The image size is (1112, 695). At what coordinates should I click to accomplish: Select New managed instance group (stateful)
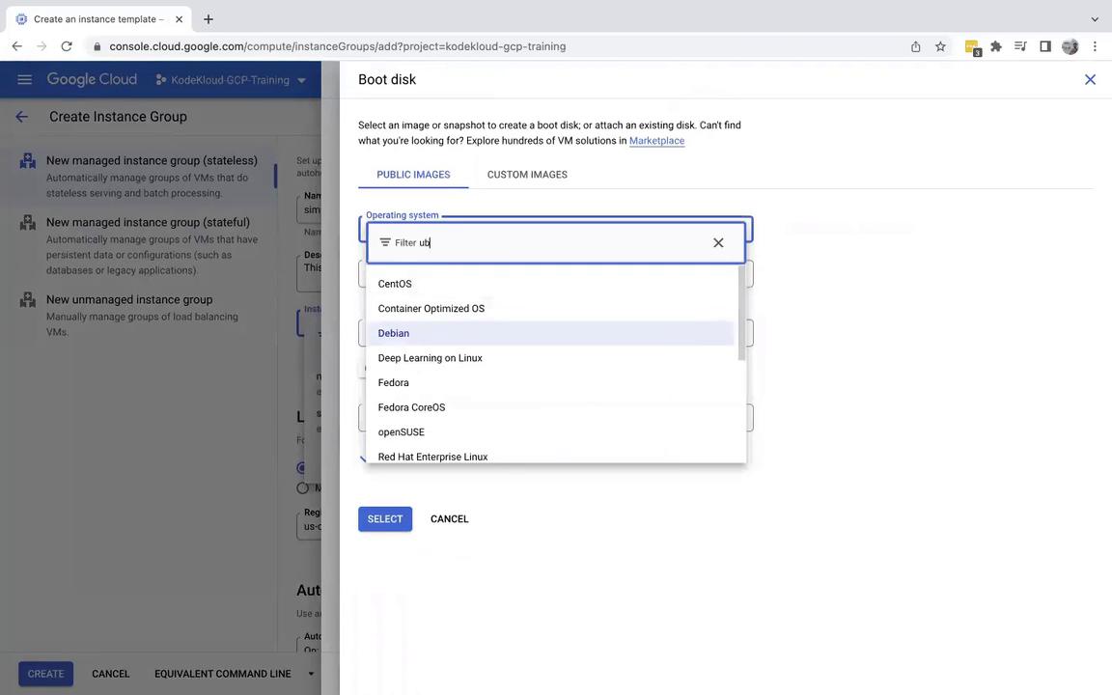click(x=148, y=223)
